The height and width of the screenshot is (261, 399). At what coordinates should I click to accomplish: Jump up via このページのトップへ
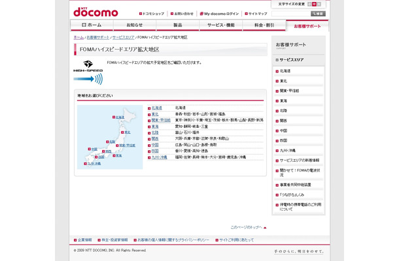click(x=248, y=227)
